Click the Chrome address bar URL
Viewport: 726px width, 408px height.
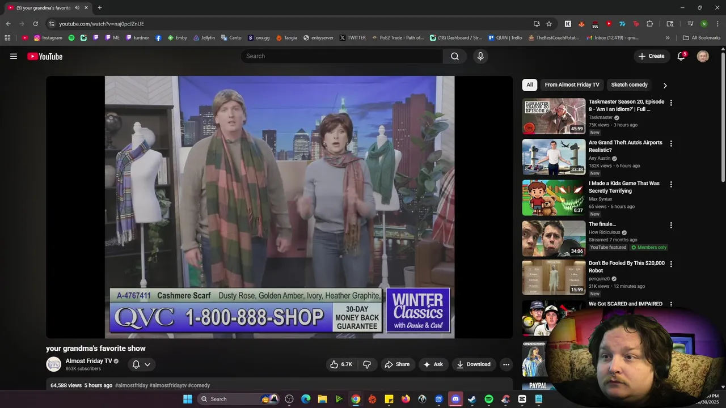[102, 24]
